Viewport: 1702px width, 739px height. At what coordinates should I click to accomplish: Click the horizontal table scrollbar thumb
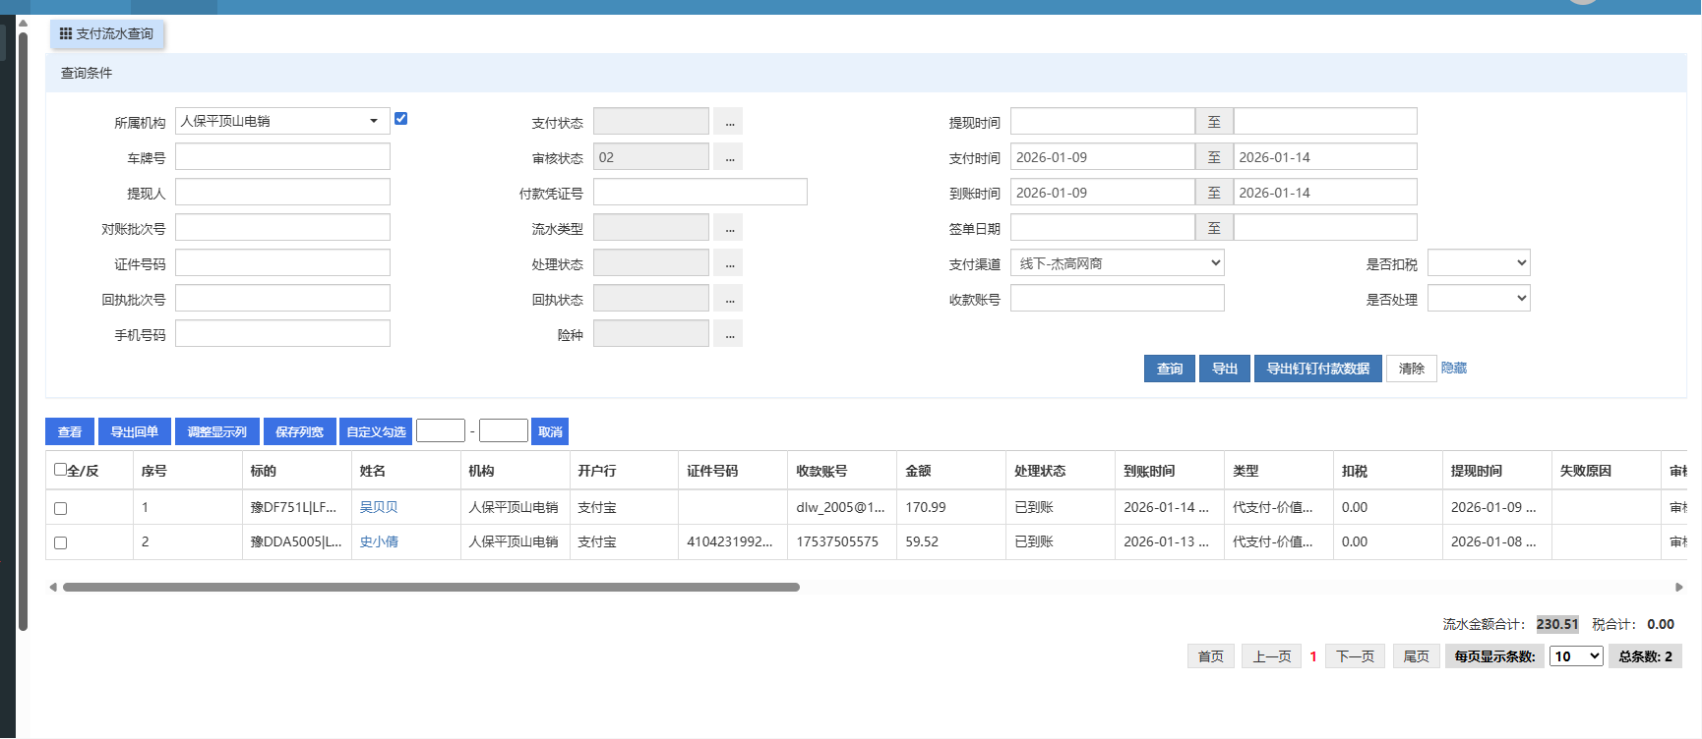[431, 588]
